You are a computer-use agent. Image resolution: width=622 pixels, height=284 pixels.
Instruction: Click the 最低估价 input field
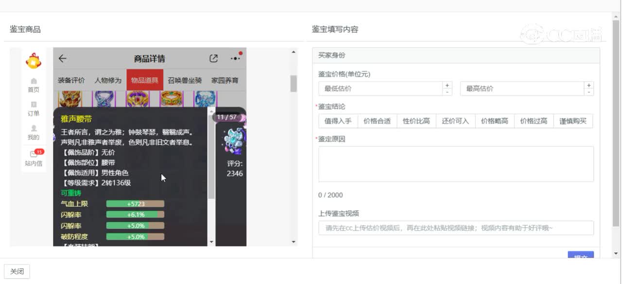pos(380,89)
